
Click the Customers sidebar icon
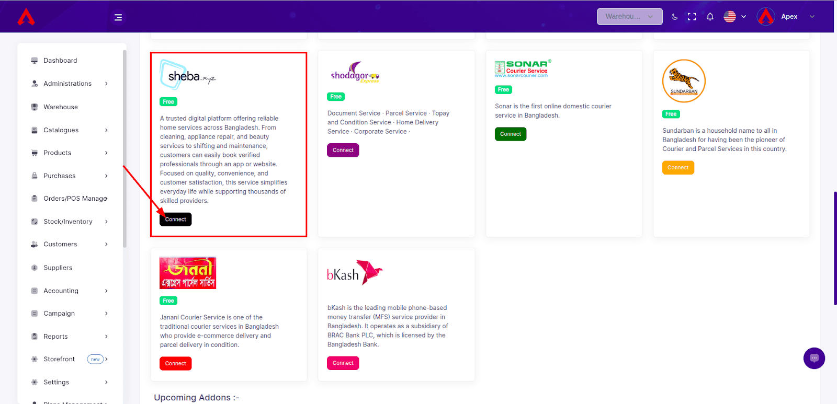pyautogui.click(x=35, y=245)
